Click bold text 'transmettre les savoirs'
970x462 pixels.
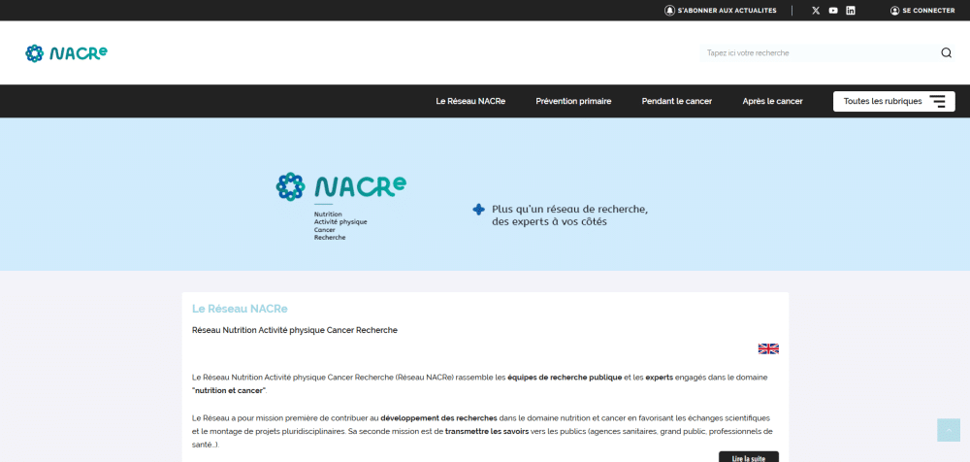(x=487, y=431)
